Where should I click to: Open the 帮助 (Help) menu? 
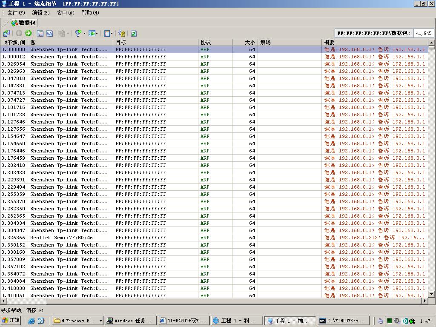(90, 13)
